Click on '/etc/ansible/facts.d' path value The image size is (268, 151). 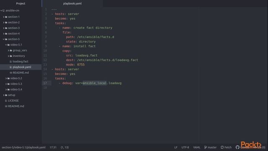coord(95,37)
